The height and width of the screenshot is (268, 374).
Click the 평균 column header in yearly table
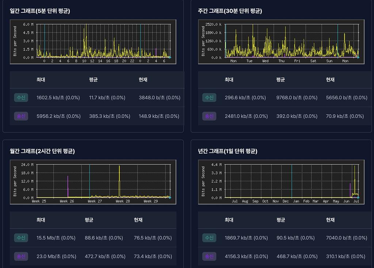point(281,220)
